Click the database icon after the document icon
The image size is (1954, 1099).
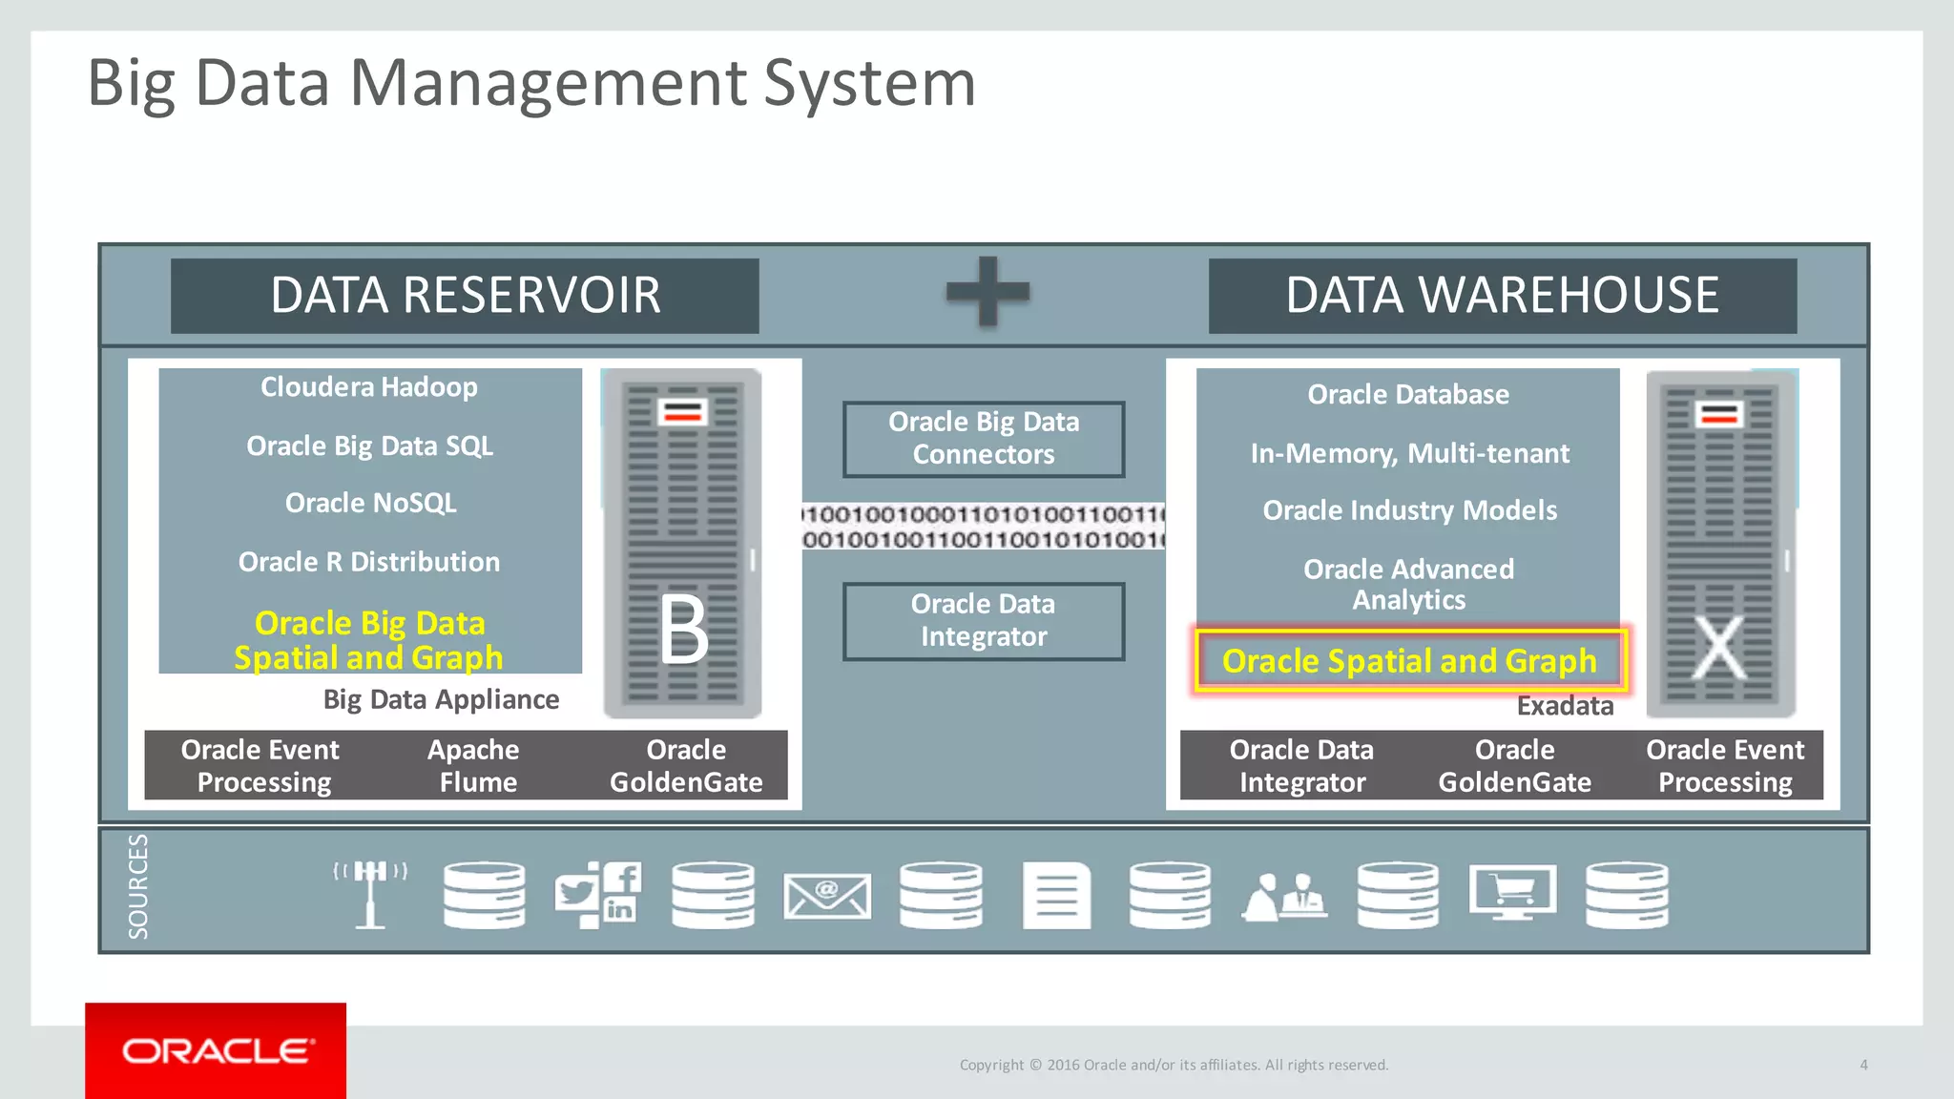pos(1170,895)
